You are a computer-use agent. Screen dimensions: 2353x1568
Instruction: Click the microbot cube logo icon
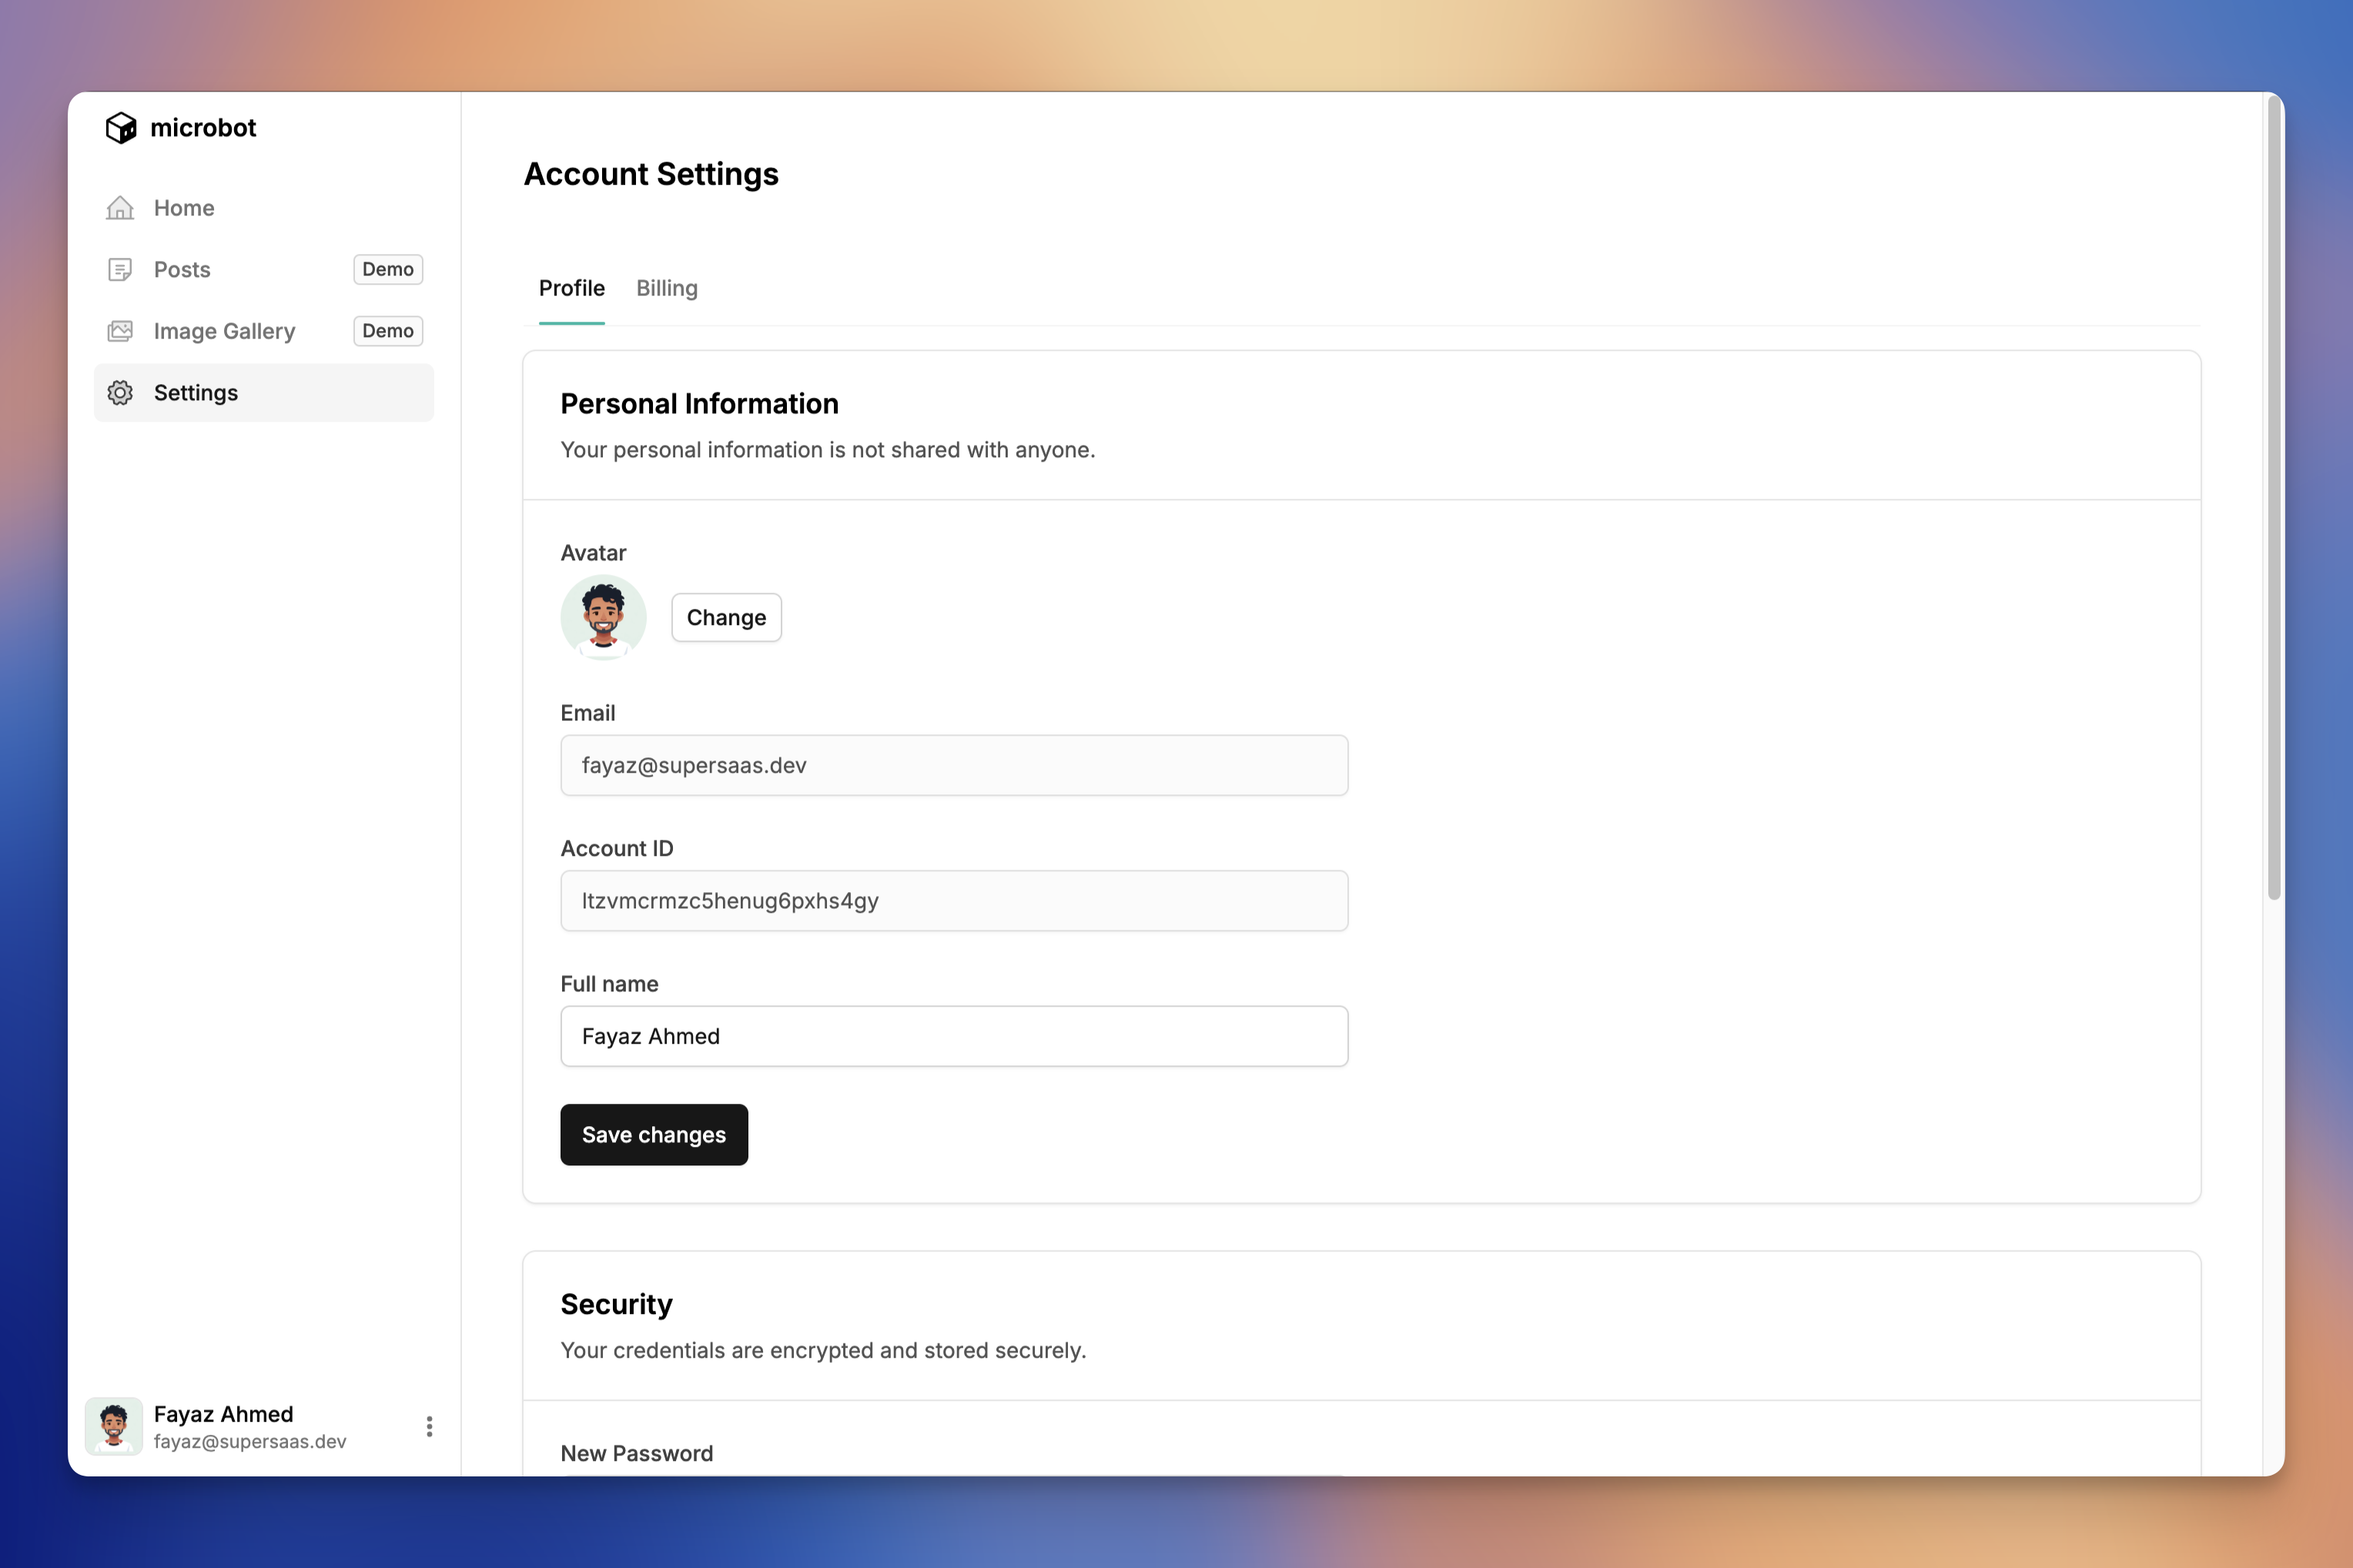[121, 128]
